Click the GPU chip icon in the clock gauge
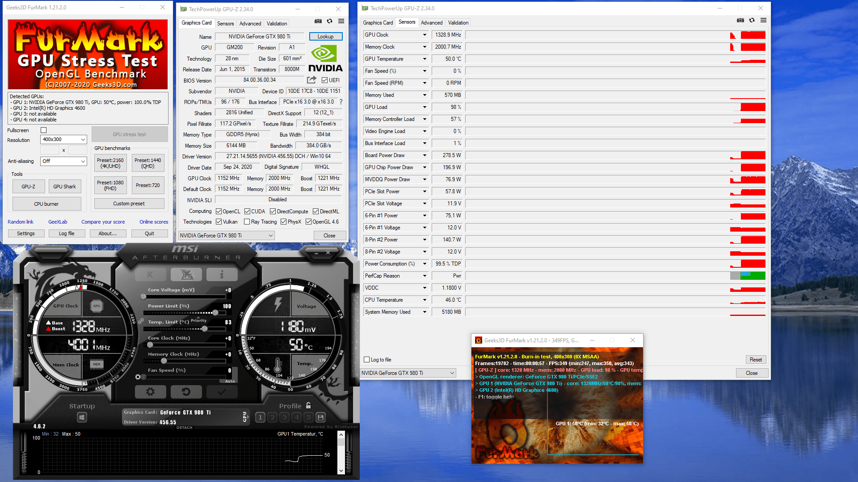 [x=97, y=306]
